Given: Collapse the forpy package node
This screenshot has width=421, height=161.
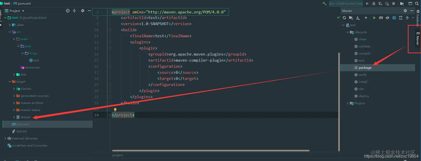Looking at the screenshot, I should [23, 53].
